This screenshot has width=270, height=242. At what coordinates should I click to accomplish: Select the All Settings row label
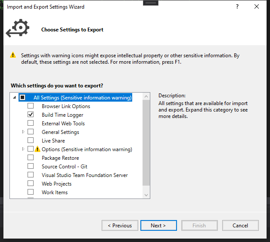(x=83, y=98)
